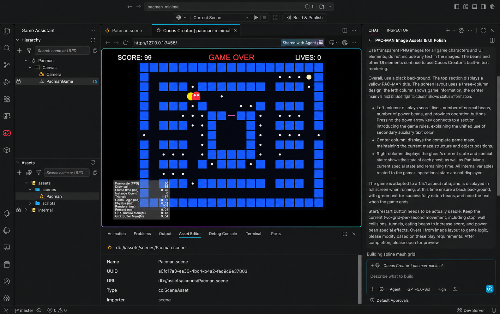Image resolution: width=500 pixels, height=314 pixels.
Task: Expand the scripts folder in Assets
Action: (x=30, y=203)
